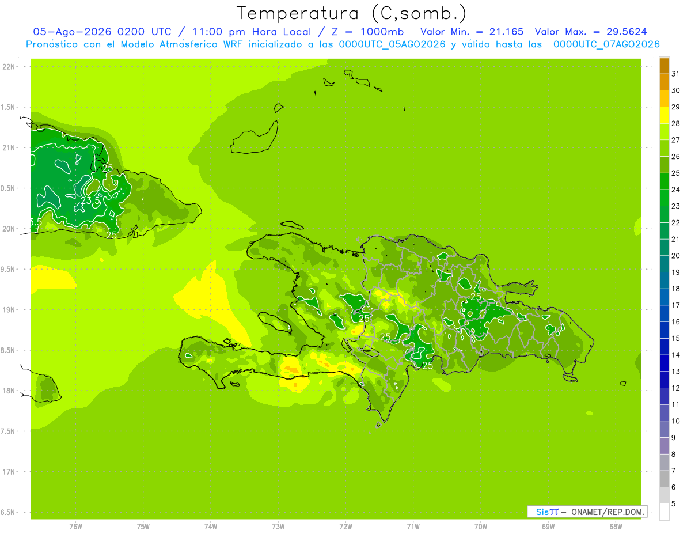Click the "25" value on the color scale
Image resolution: width=691 pixels, height=534 pixels.
tap(676, 173)
